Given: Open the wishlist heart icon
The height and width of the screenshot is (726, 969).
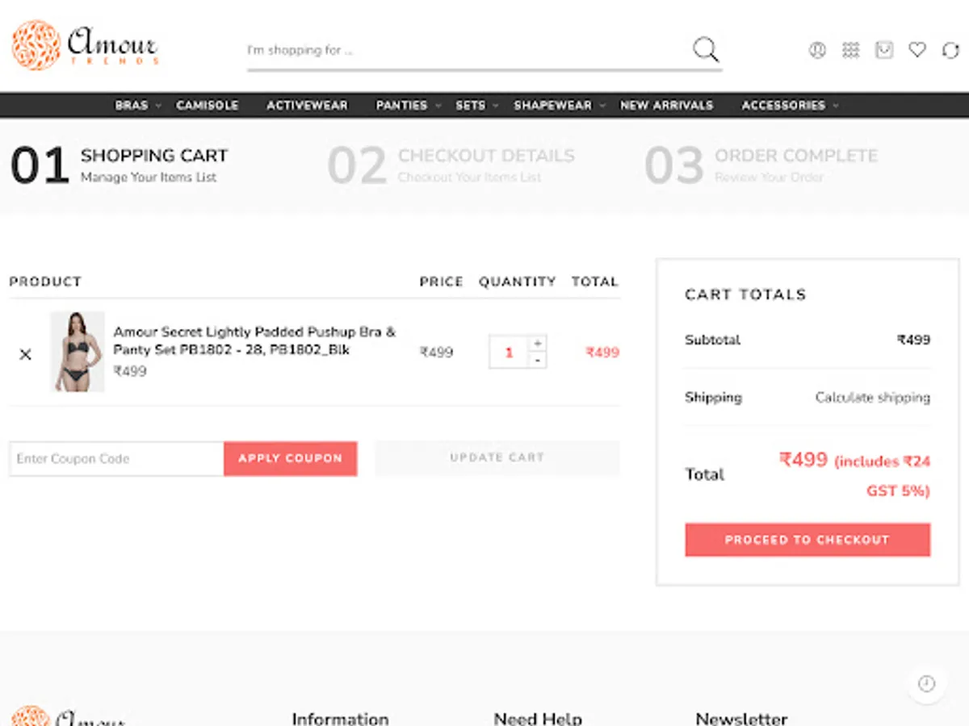Looking at the screenshot, I should click(x=917, y=50).
